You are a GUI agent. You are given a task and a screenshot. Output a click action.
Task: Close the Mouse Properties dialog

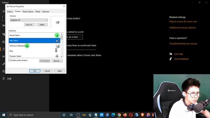pyautogui.click(x=64, y=6)
